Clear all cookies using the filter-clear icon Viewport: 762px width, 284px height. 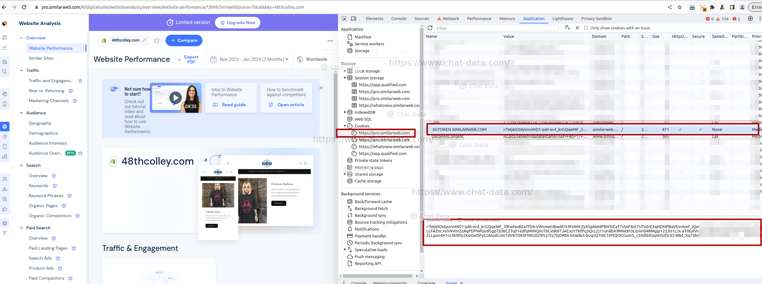coord(568,28)
